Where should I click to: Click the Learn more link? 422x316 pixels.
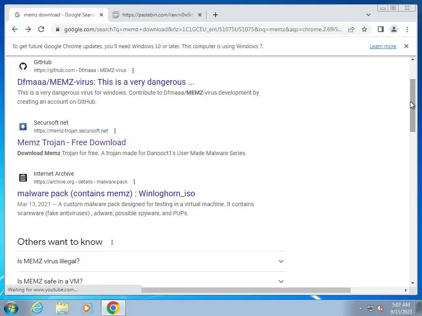click(x=383, y=46)
